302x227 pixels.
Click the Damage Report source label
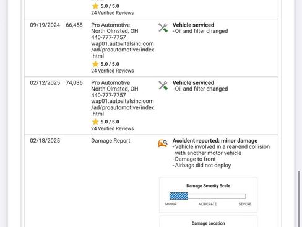(x=111, y=141)
